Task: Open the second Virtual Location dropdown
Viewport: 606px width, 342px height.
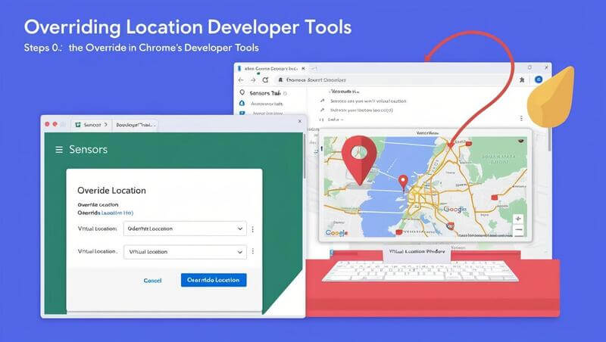Action: pyautogui.click(x=185, y=252)
